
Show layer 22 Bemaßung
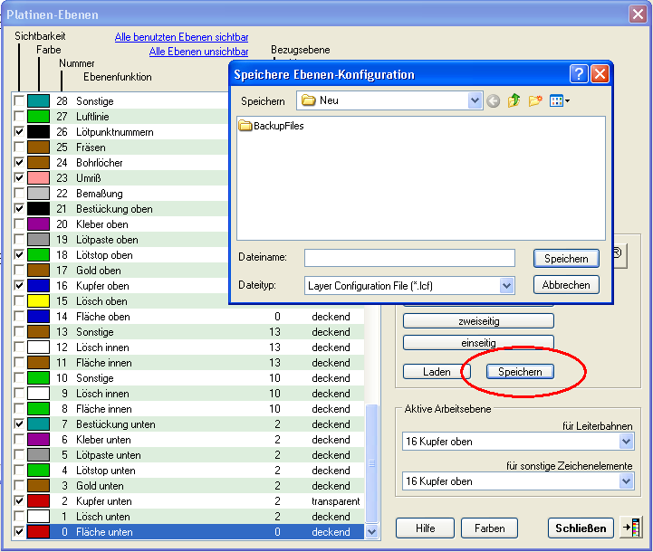click(x=19, y=193)
